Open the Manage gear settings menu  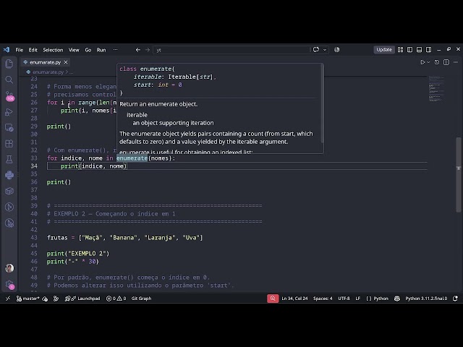[x=9, y=284]
